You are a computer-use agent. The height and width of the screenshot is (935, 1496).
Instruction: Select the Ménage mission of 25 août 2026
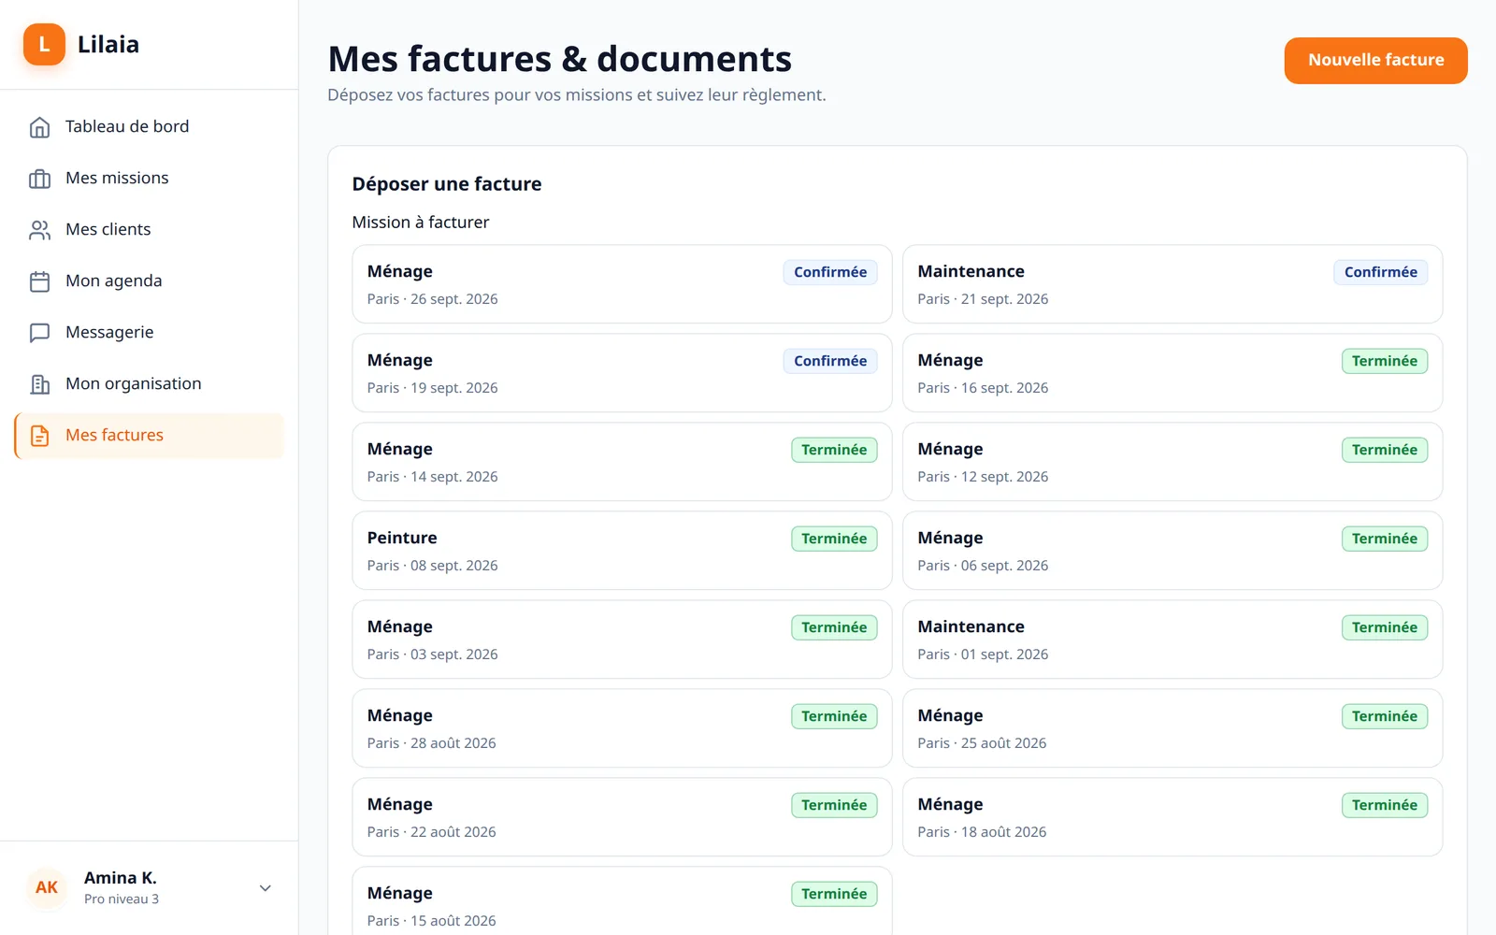coord(1172,728)
